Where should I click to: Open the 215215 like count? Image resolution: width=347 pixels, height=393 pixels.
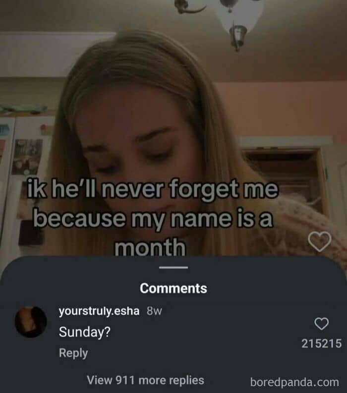point(321,343)
